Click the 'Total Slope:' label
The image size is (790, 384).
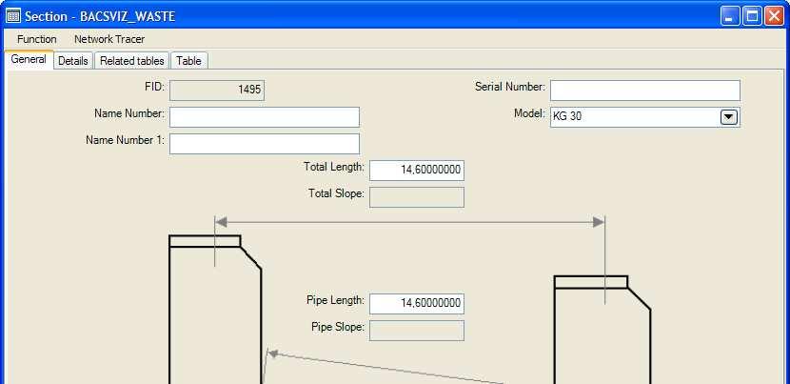[336, 193]
